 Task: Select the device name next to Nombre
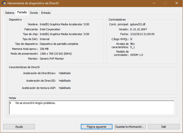[65, 24]
